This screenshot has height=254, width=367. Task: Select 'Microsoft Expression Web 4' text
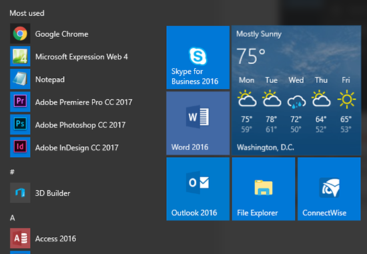[81, 57]
